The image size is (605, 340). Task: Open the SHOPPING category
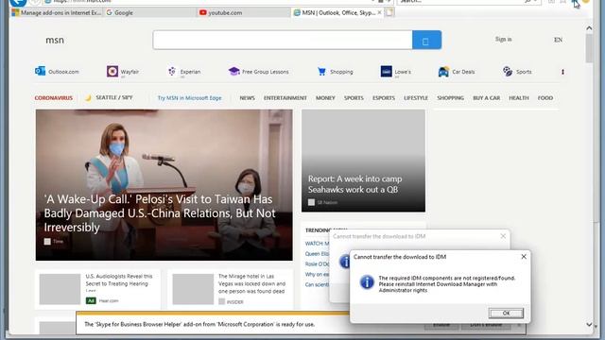pos(450,98)
